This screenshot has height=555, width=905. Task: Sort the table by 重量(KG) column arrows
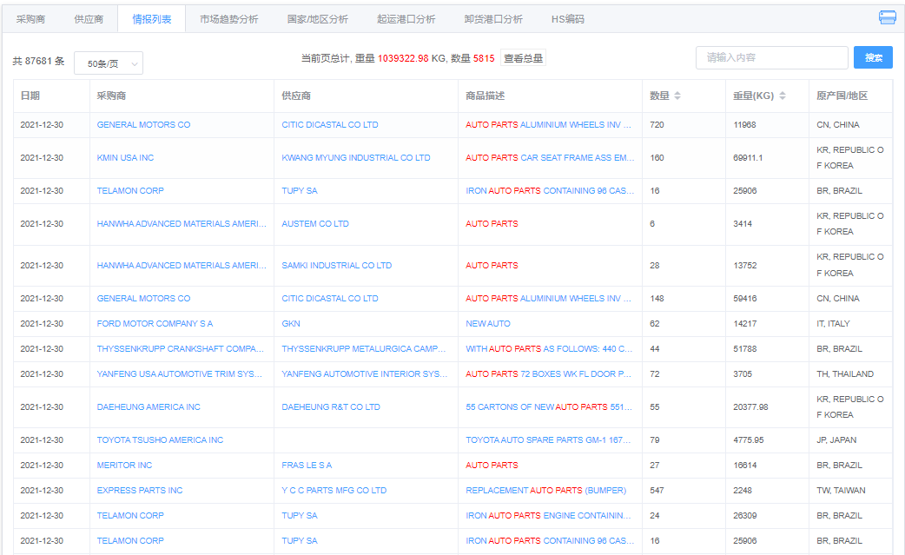[783, 96]
